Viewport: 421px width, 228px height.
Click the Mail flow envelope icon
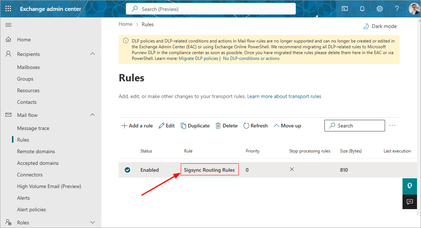(8, 115)
